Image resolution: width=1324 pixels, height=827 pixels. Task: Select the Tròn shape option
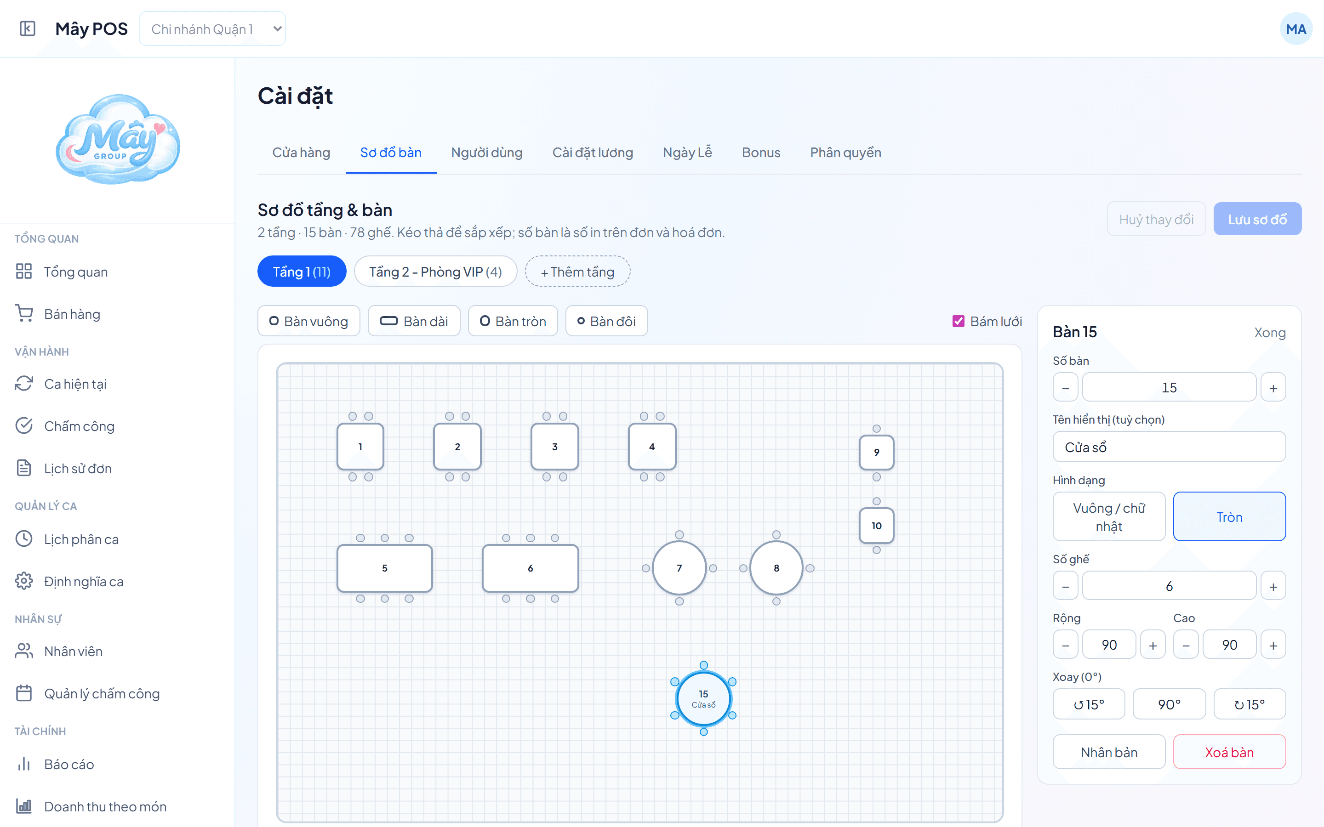(x=1229, y=516)
